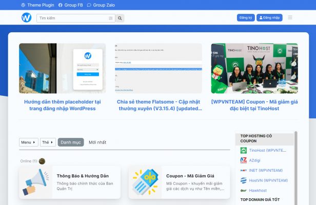Click the blue W site logo
The image size is (316, 205).
[x=26, y=17]
